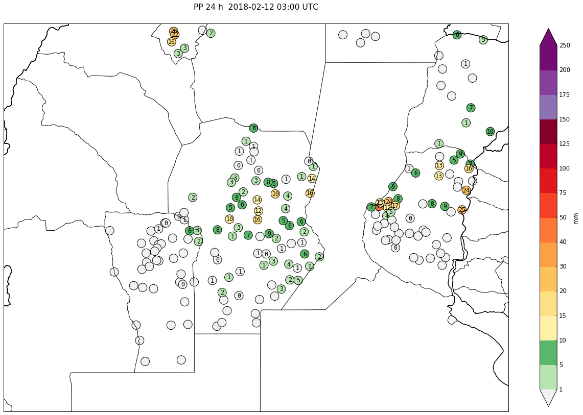Pick the yellow 15–20 mm colorbar segment
Screen dimensions: 583x415
click(x=548, y=304)
